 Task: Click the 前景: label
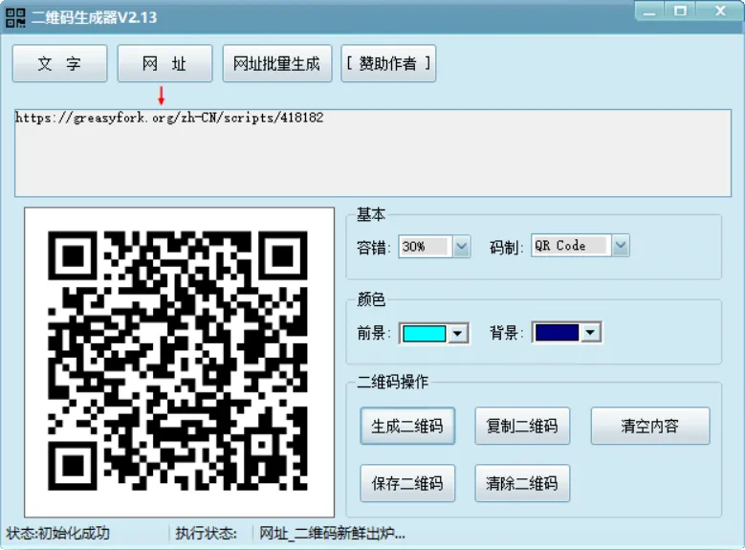374,333
